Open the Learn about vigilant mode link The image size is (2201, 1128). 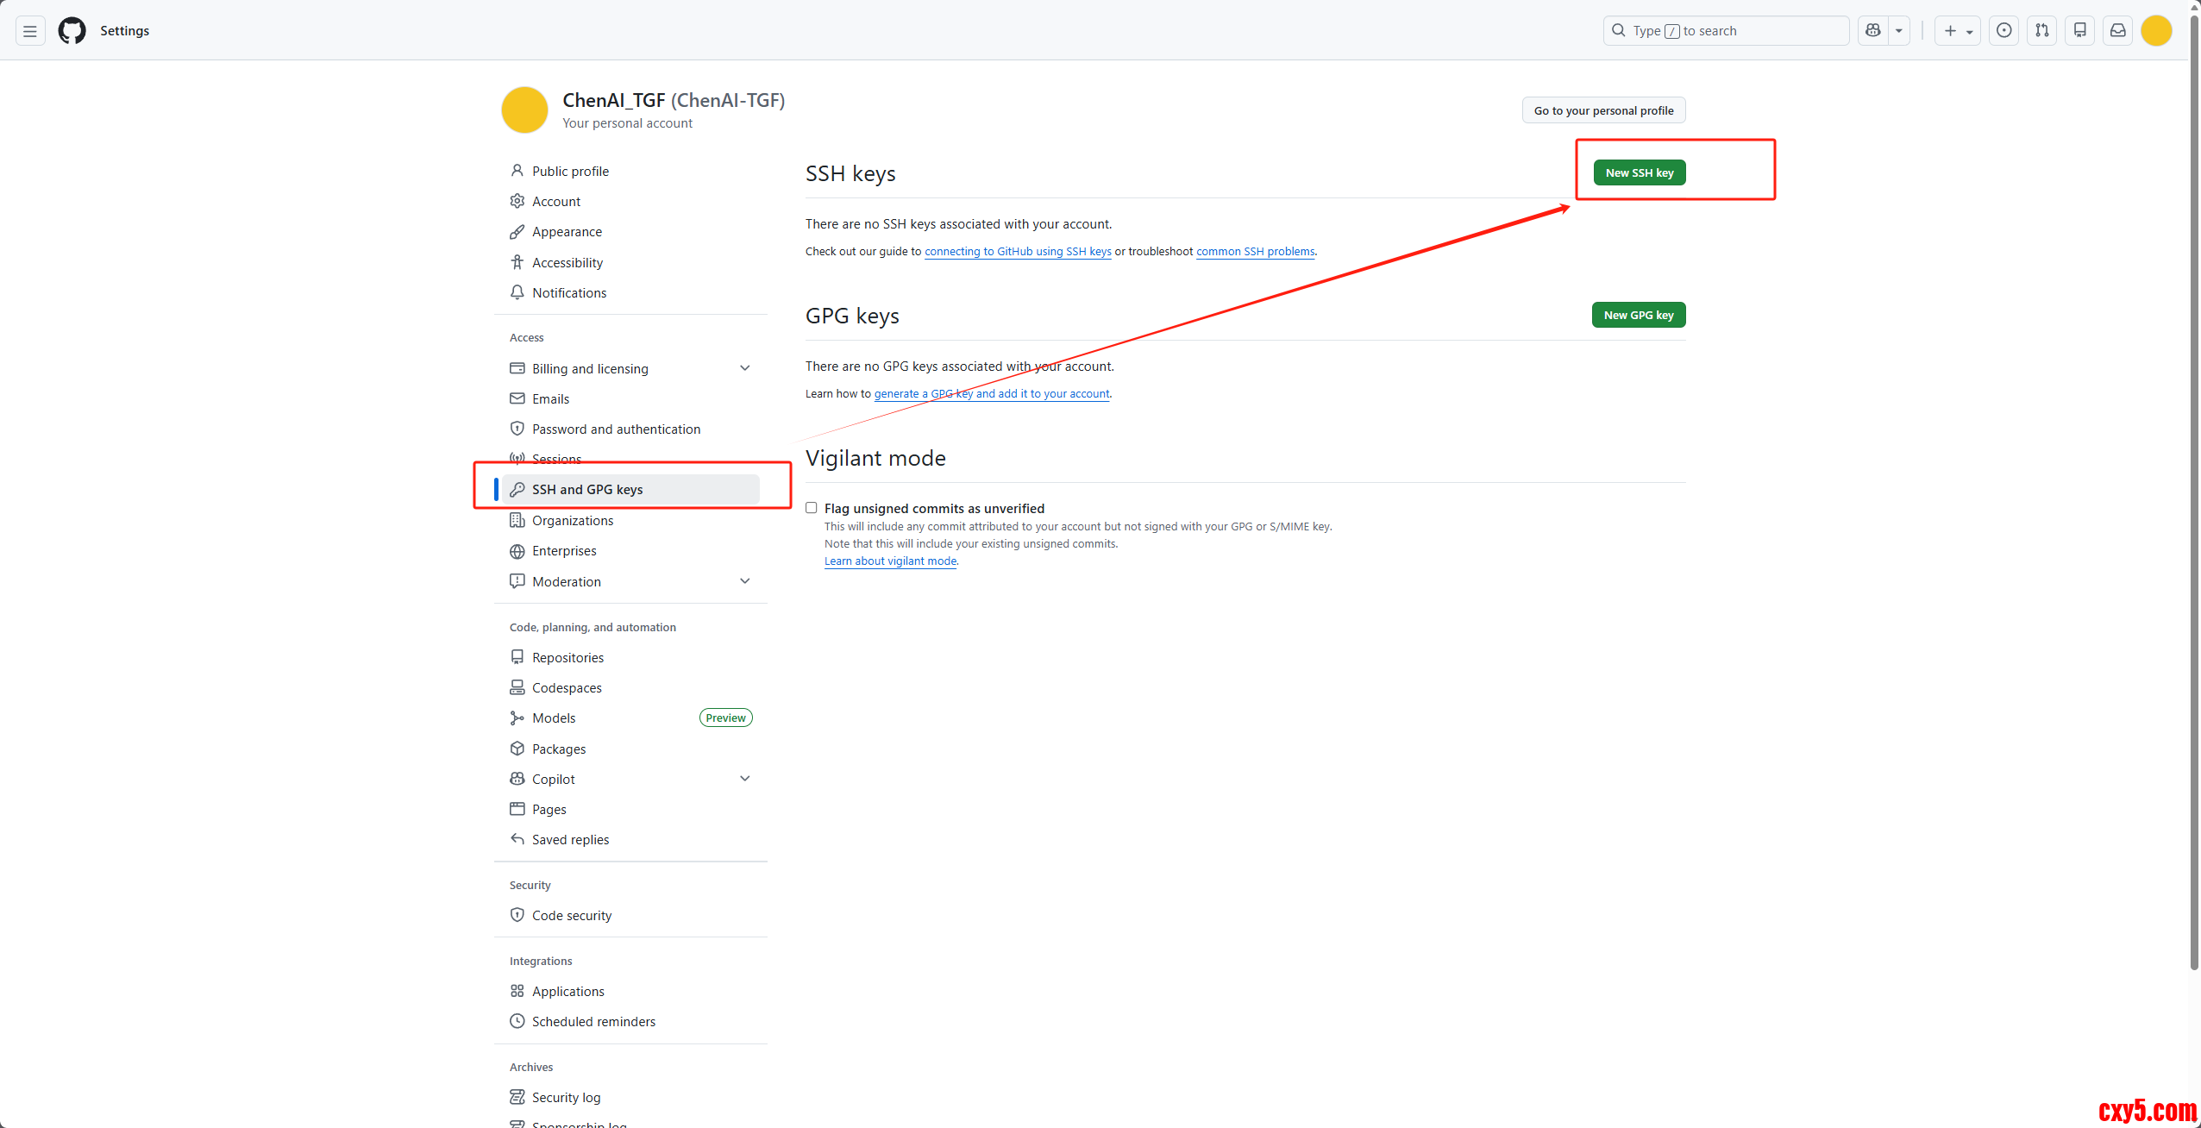[x=890, y=561]
